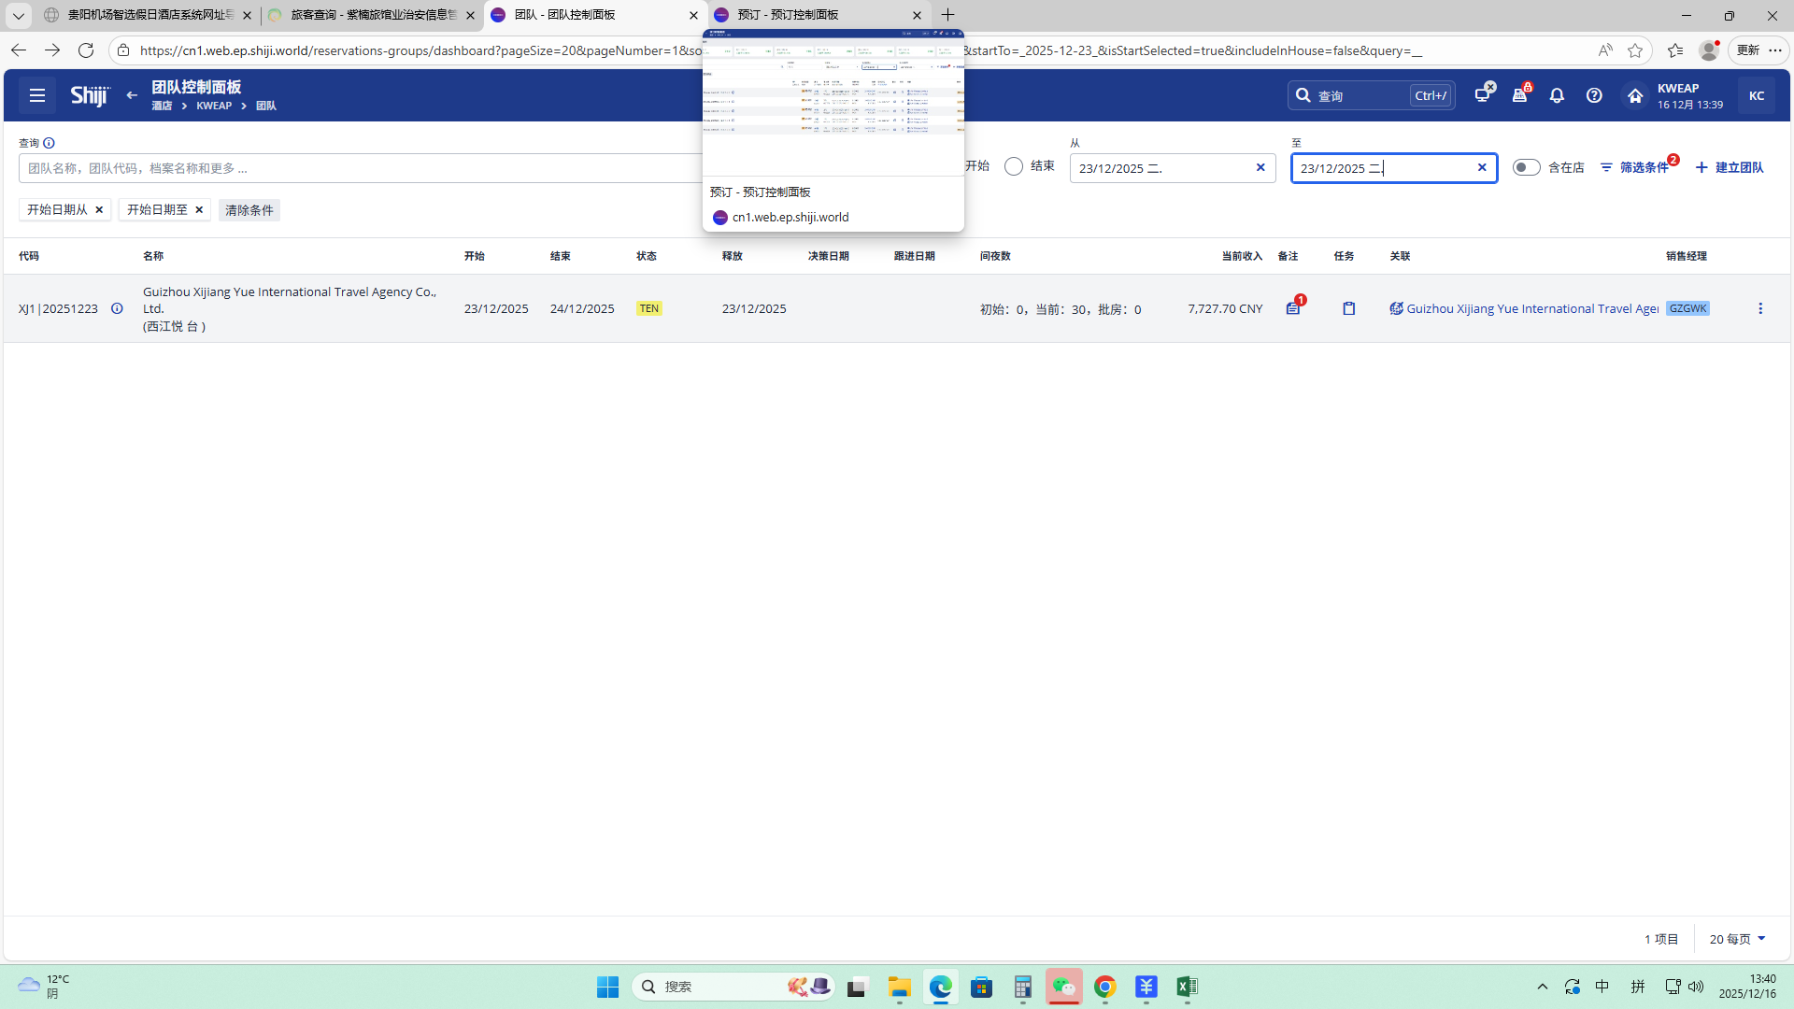Open the row's three-dot actions menu

1760,308
